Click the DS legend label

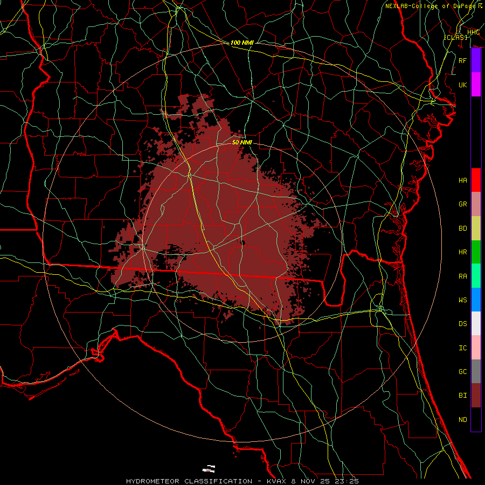pos(463,324)
